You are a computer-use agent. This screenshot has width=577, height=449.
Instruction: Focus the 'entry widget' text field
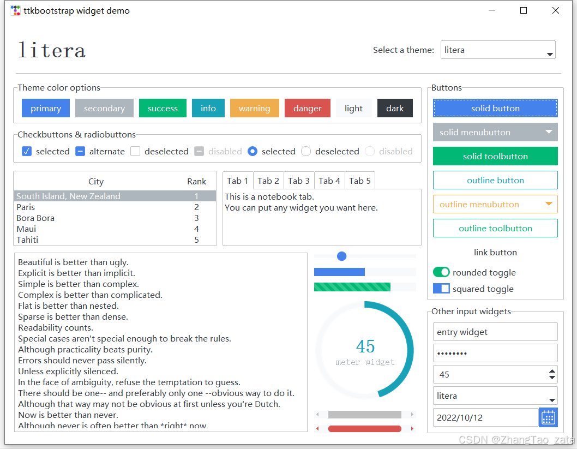(495, 332)
